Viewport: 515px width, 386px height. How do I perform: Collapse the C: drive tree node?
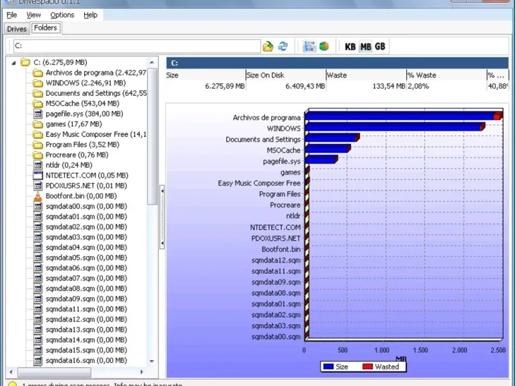point(13,62)
